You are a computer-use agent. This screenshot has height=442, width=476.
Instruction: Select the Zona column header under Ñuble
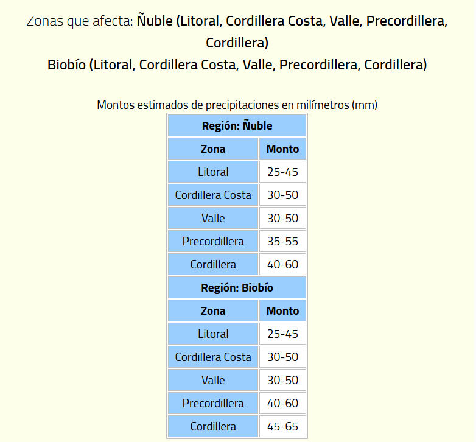point(213,149)
